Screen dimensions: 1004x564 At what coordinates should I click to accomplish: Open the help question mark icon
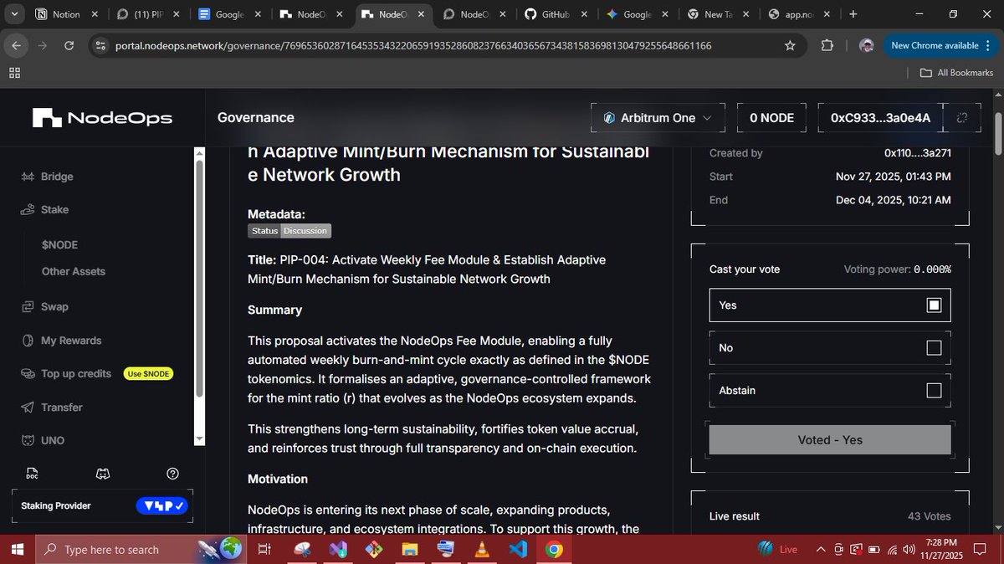[x=172, y=474]
